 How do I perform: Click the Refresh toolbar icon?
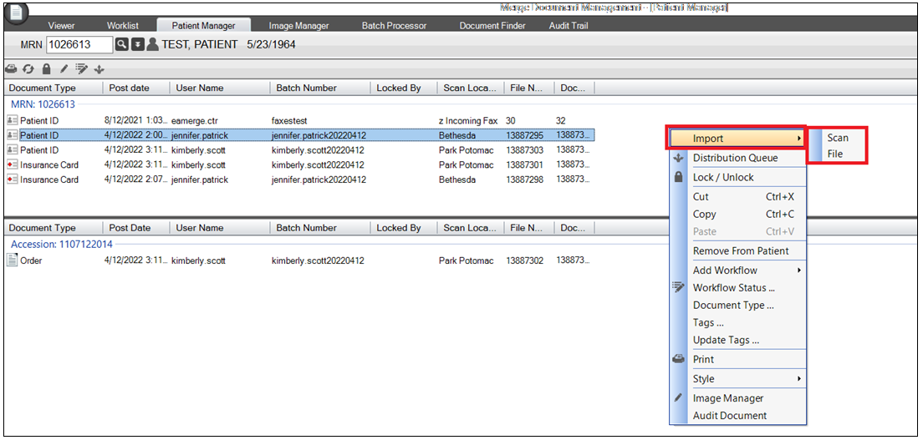click(28, 69)
